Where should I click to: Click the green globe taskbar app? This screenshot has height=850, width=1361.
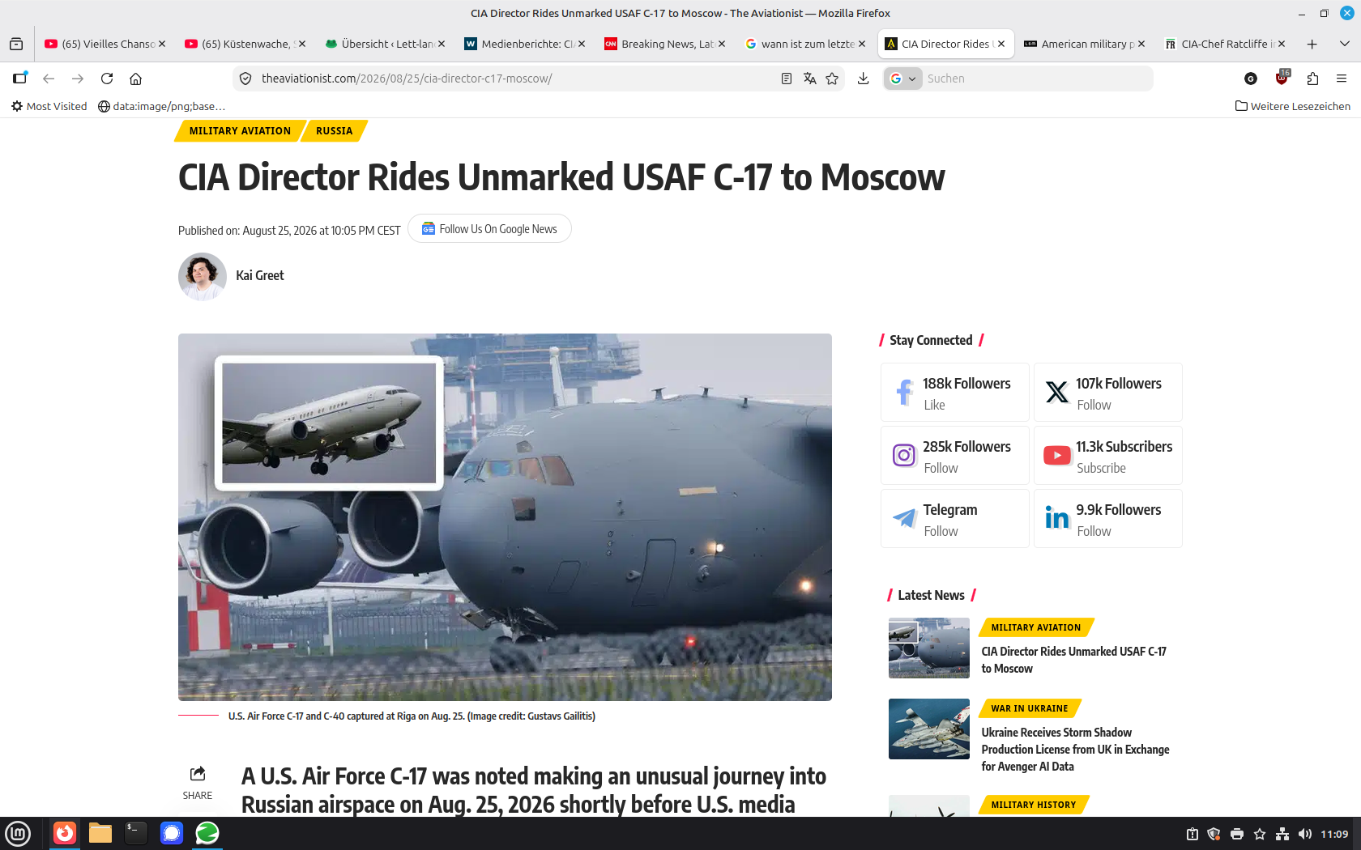pyautogui.click(x=207, y=833)
